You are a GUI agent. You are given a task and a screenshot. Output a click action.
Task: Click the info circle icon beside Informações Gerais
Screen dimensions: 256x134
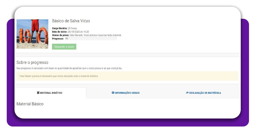coord(113,93)
